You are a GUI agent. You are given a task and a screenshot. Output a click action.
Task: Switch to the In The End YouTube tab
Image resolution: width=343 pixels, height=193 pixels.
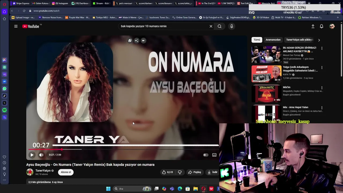tap(206, 3)
